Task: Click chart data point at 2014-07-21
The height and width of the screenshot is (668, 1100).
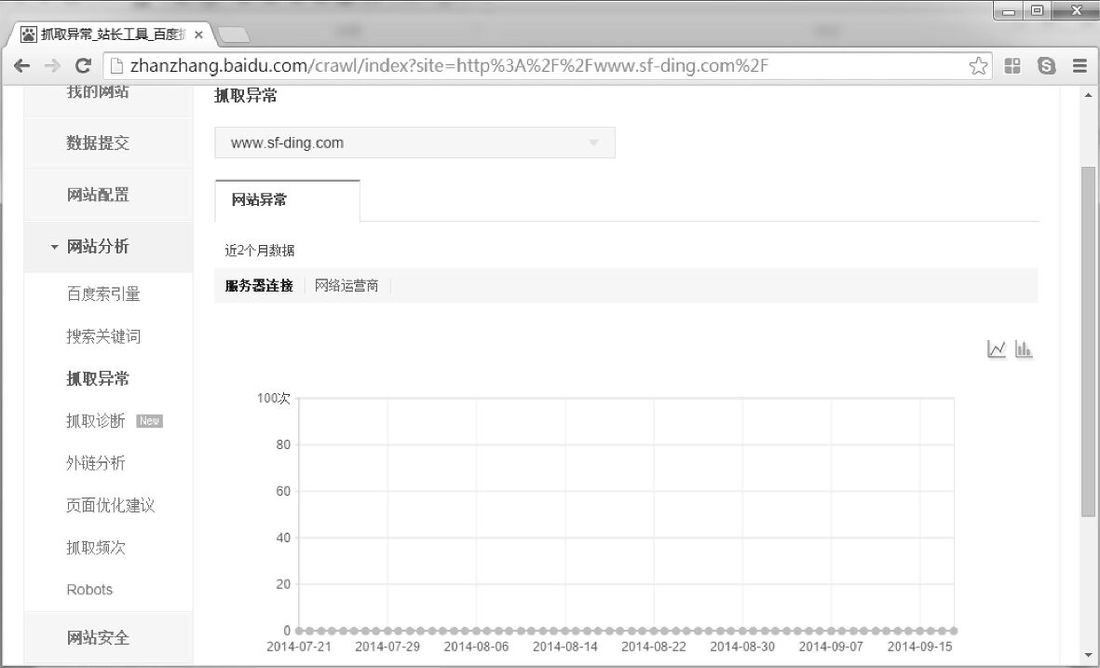Action: point(299,631)
